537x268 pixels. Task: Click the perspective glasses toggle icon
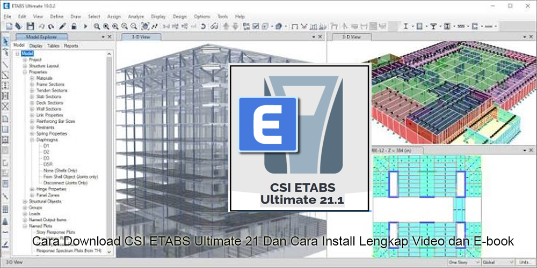point(214,26)
